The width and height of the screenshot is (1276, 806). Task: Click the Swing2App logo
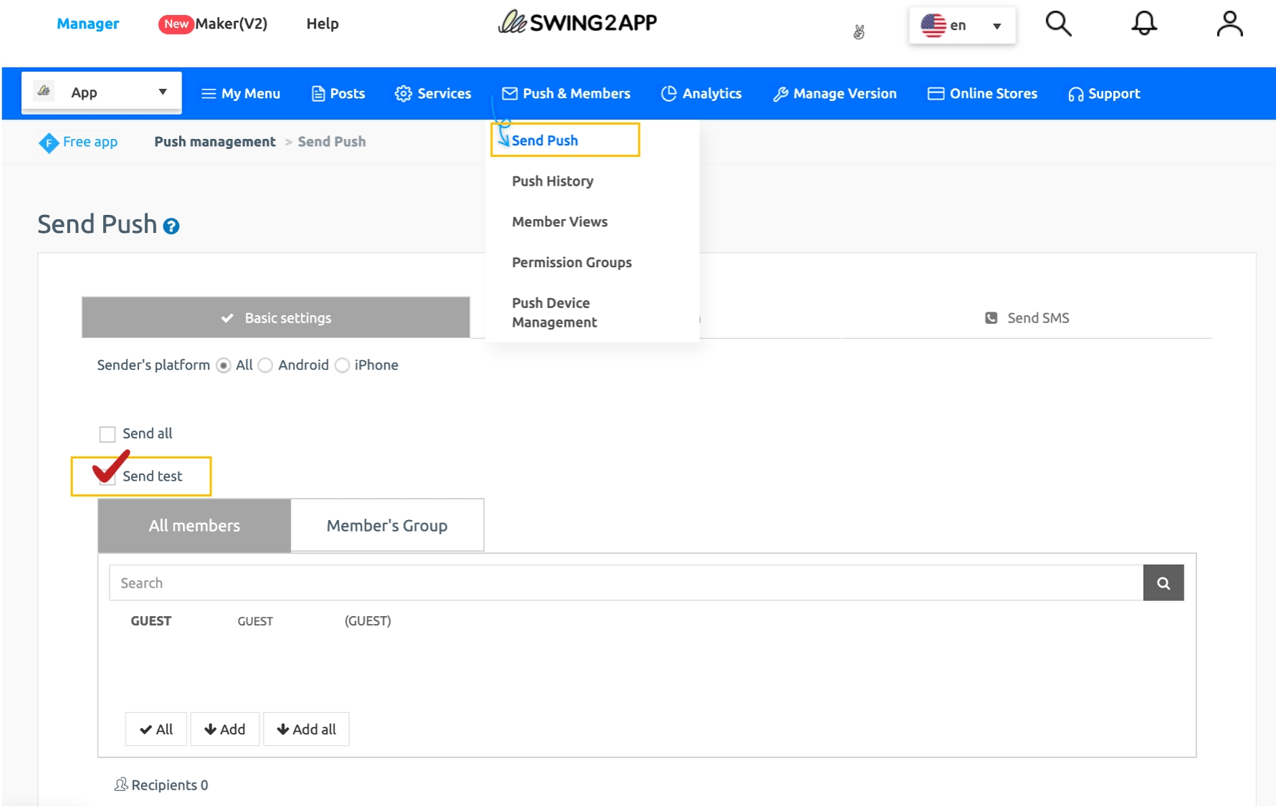(577, 23)
